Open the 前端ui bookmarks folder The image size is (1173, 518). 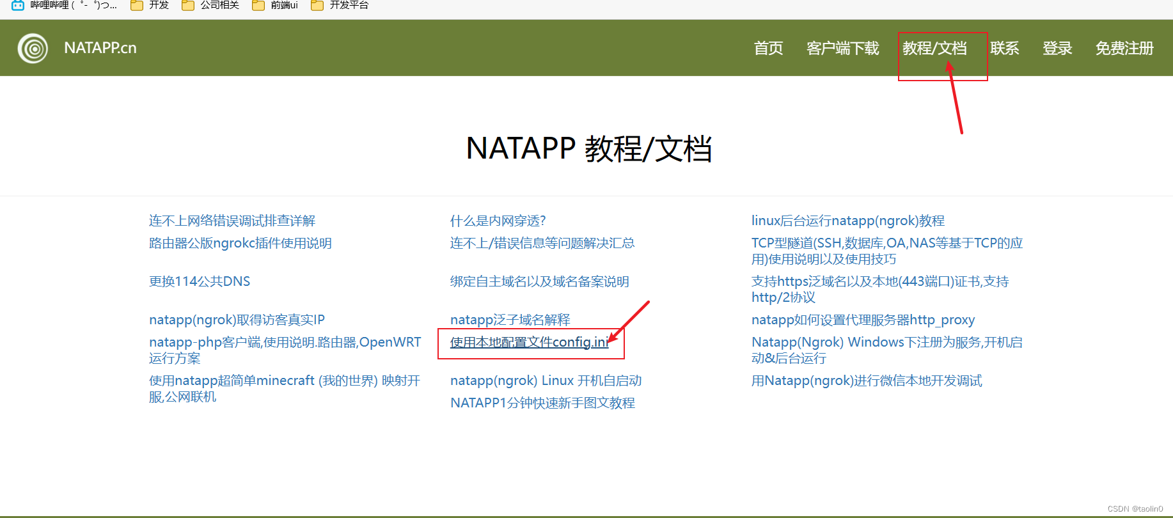click(x=275, y=5)
